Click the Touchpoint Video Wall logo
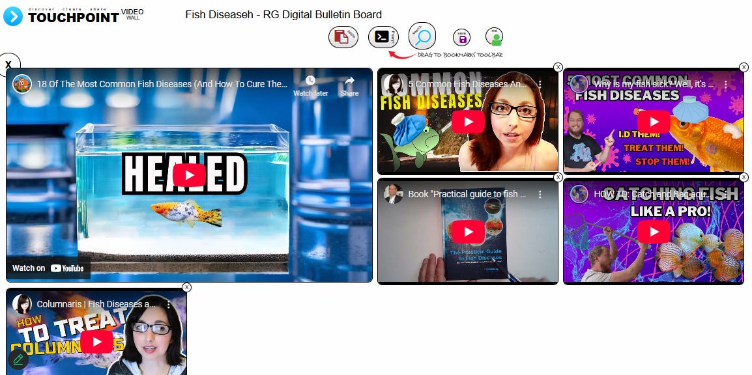 [x=74, y=16]
